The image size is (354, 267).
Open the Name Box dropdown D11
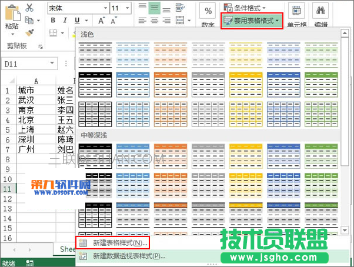coord(52,63)
